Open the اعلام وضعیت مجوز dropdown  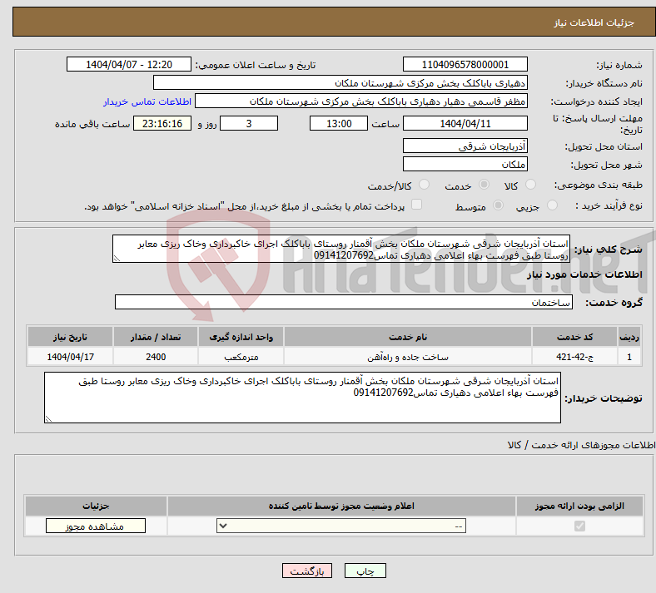341,526
